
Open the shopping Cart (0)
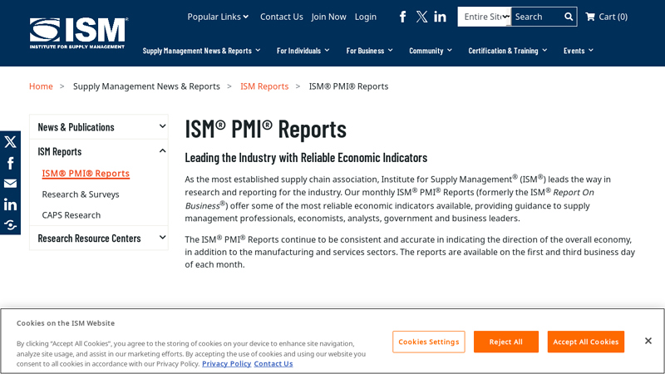606,17
